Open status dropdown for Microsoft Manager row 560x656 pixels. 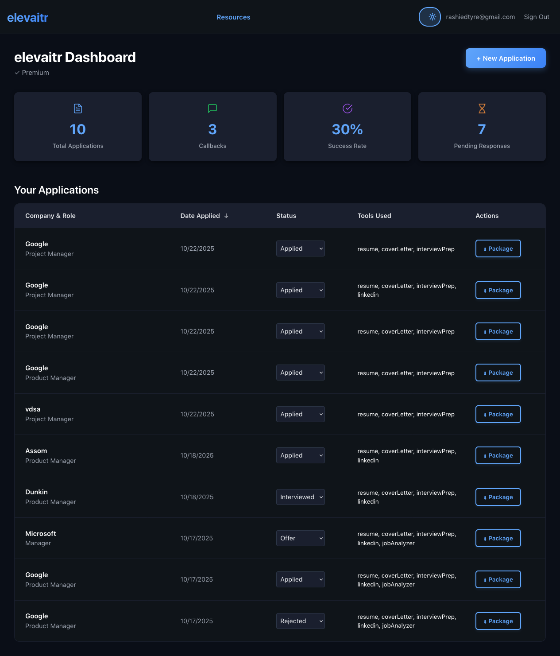(x=300, y=538)
